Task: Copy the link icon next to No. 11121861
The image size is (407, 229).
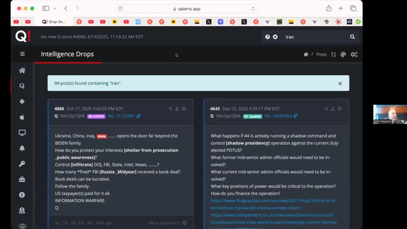Action: point(138,116)
